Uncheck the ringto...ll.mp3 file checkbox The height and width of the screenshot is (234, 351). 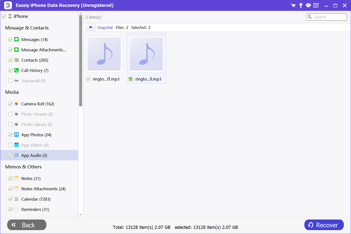[x=131, y=79]
